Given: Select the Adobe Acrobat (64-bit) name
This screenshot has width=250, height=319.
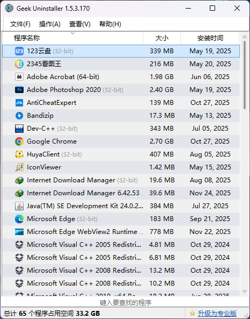Looking at the screenshot, I should (x=63, y=77).
